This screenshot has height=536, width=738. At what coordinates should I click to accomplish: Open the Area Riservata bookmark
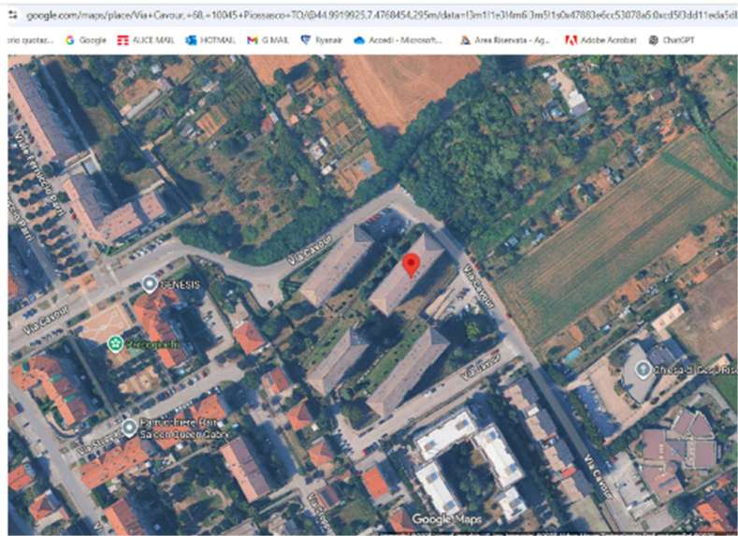click(505, 40)
